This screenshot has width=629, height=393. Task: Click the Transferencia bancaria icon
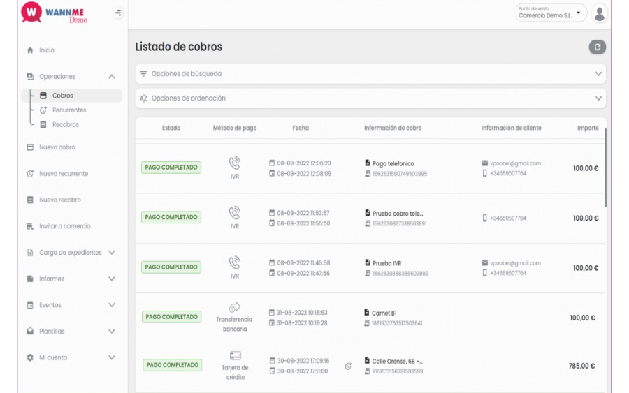[235, 307]
